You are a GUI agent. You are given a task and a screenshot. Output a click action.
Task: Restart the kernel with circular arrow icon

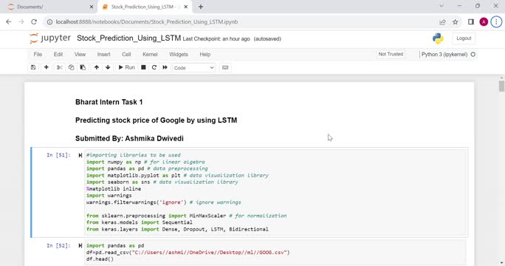click(154, 67)
